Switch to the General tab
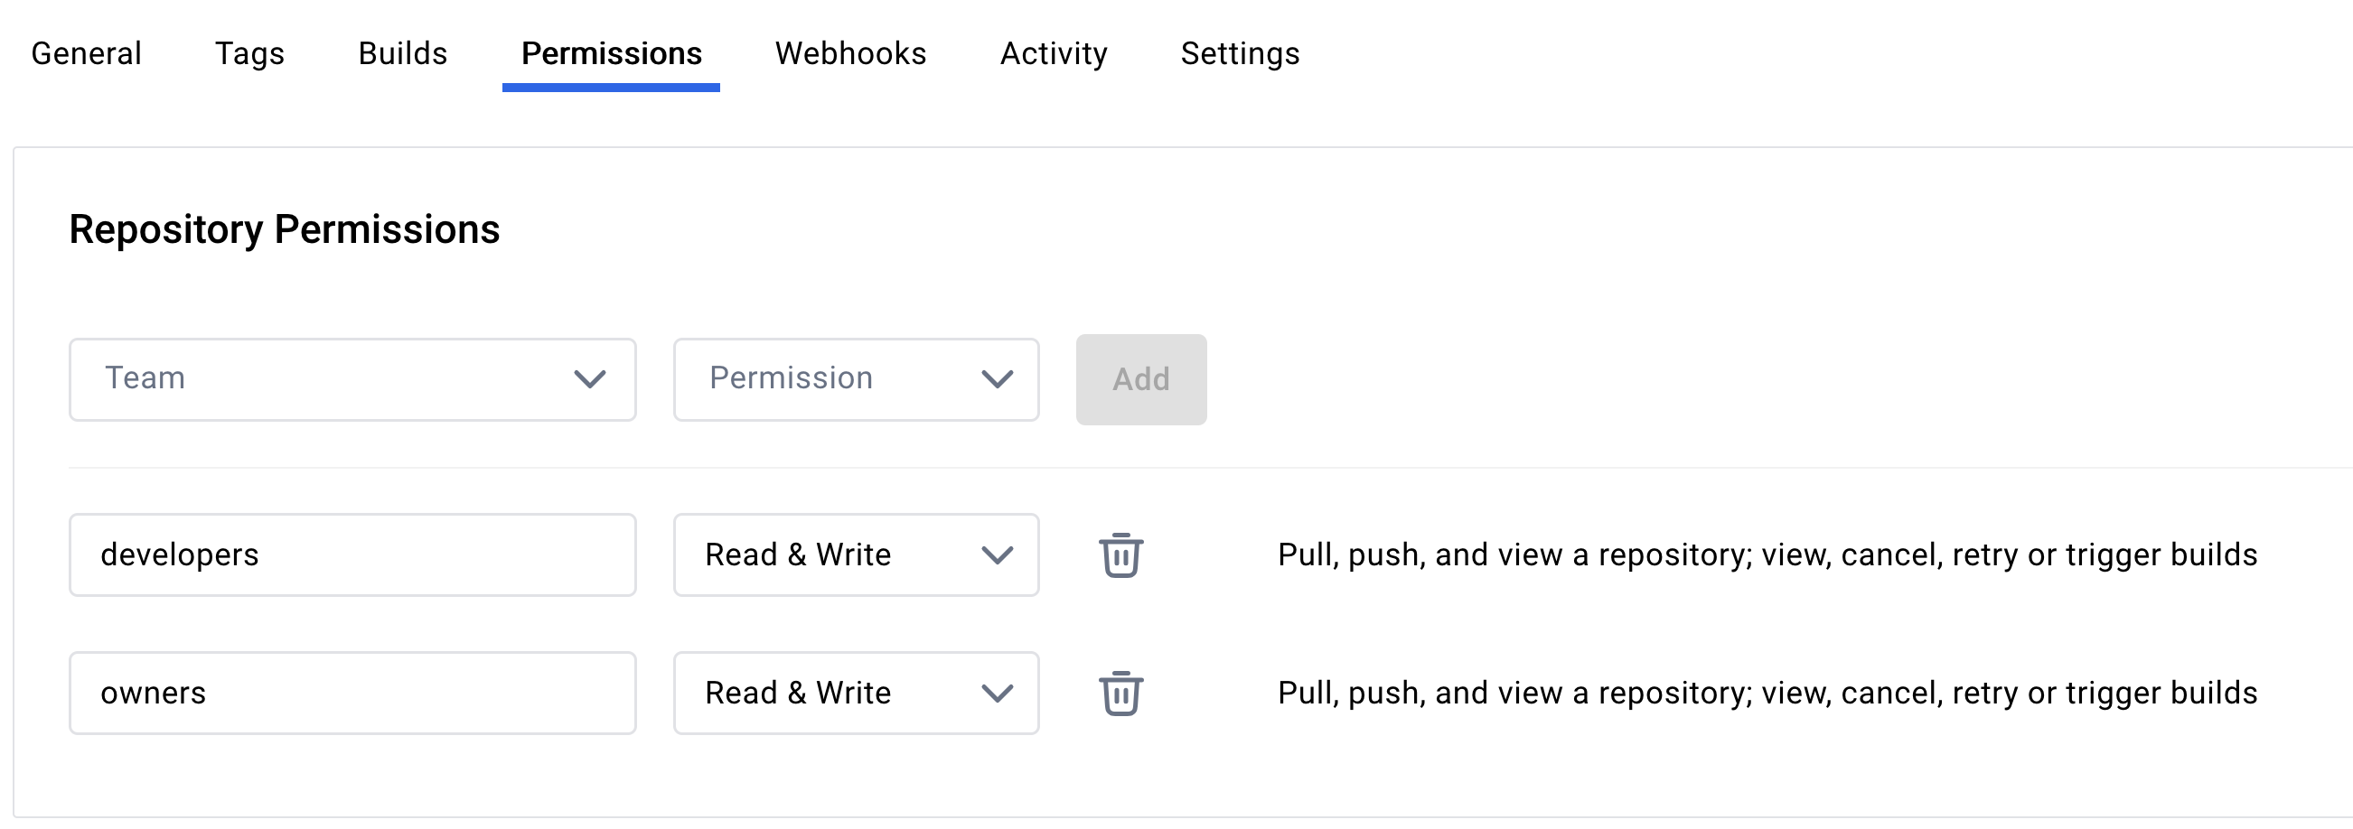Viewport: 2353px width, 829px height. click(x=86, y=54)
